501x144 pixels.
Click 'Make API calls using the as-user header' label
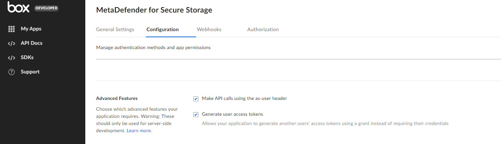click(244, 98)
